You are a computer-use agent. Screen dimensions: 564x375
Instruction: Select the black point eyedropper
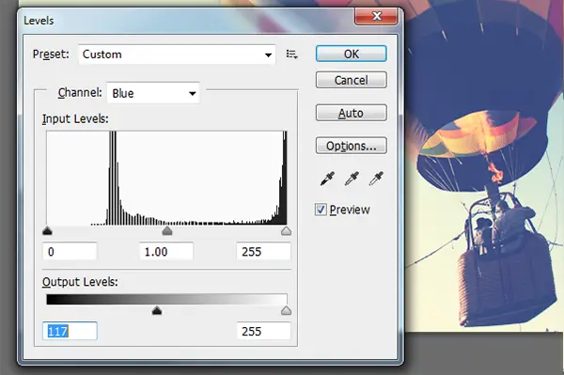coord(327,179)
